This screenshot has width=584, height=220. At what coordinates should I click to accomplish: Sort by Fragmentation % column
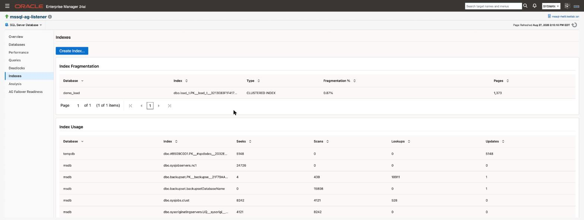(x=354, y=81)
